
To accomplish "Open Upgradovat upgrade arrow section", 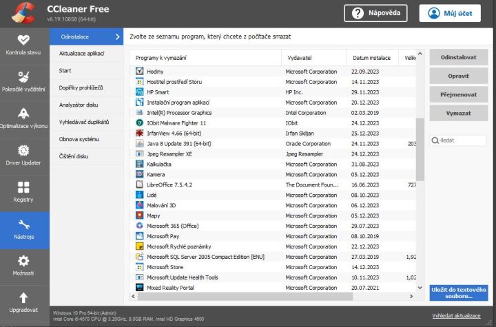I will point(23,303).
